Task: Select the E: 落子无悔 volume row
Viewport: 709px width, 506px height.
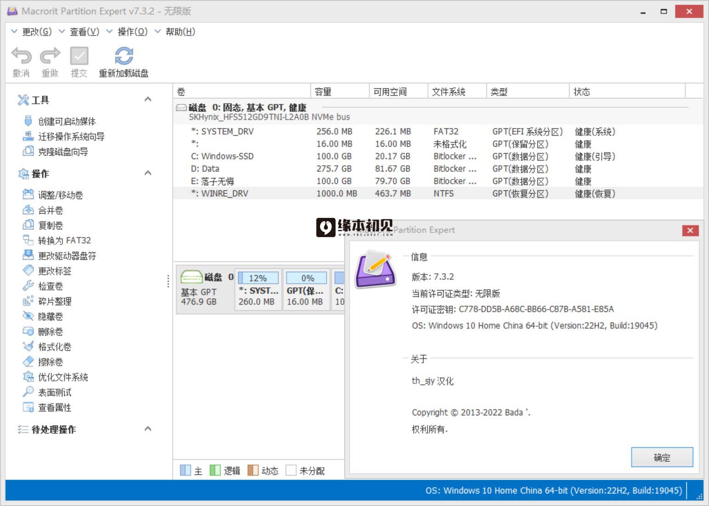Action: [438, 181]
